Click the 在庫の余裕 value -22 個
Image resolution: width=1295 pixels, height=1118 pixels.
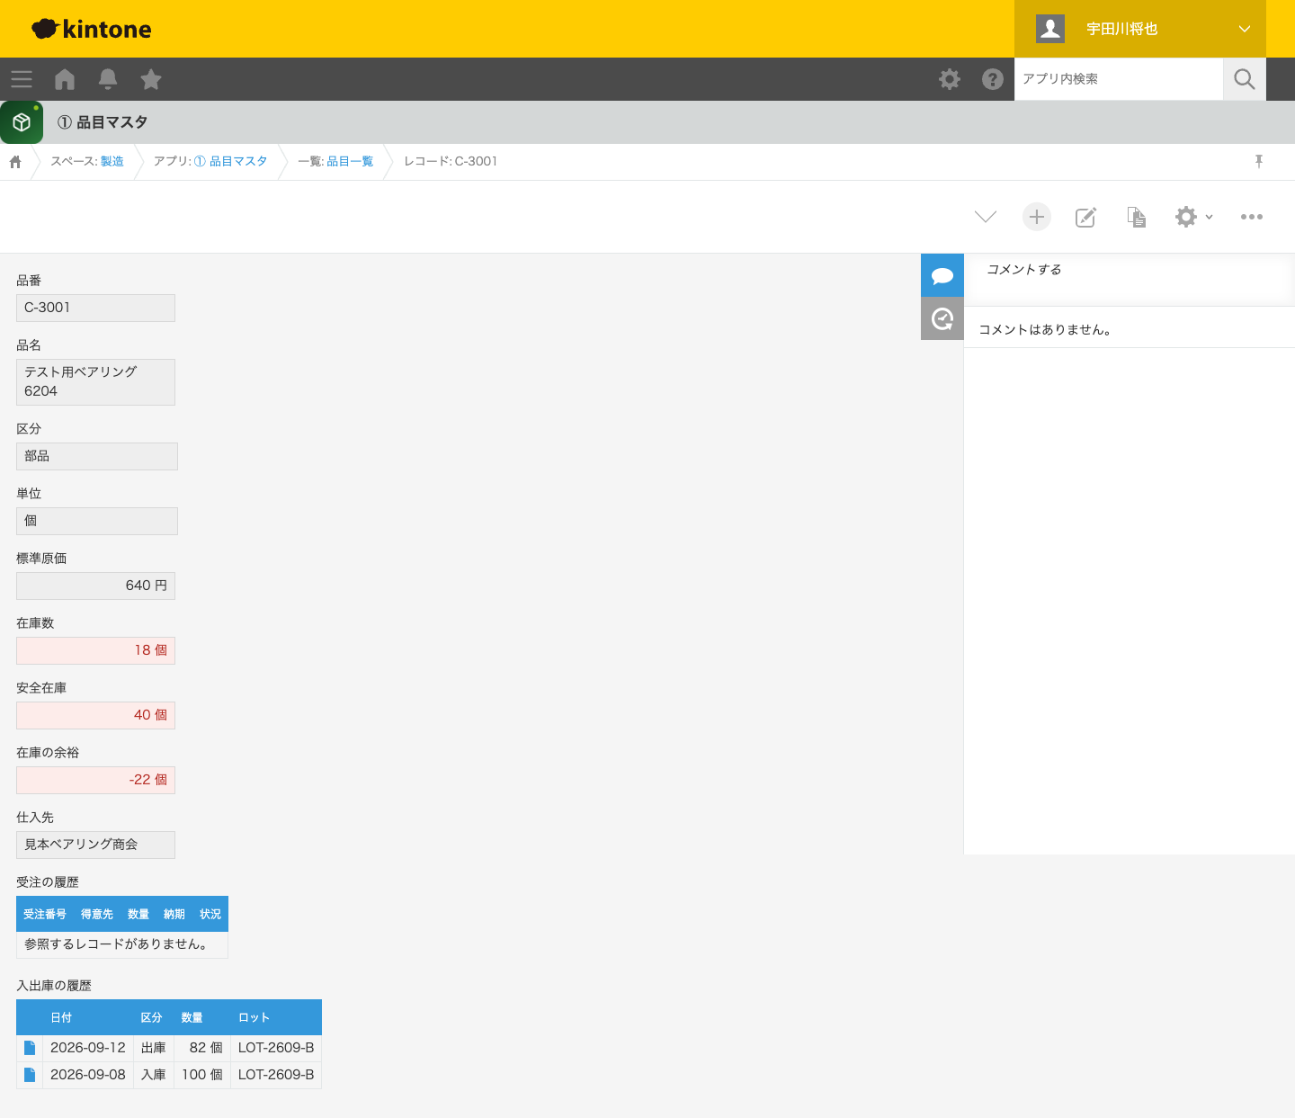pyautogui.click(x=95, y=780)
